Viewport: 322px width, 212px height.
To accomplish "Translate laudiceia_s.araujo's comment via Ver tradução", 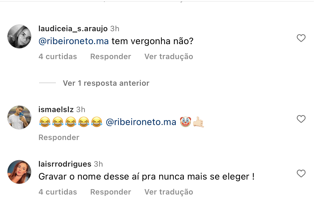I will point(169,56).
